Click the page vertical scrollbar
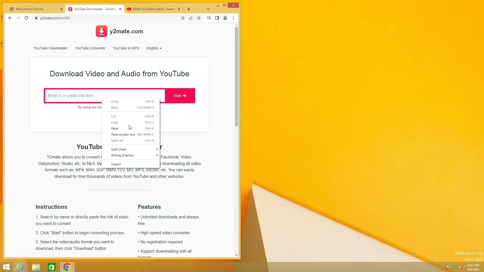The width and height of the screenshot is (484, 272). pyautogui.click(x=236, y=76)
